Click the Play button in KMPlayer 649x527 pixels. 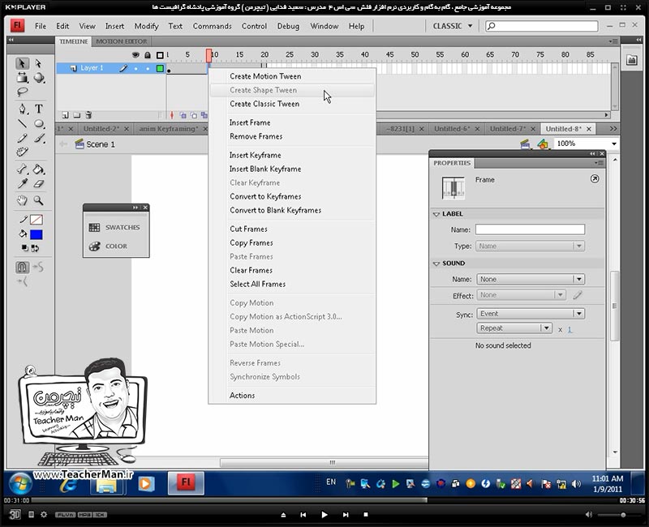(x=324, y=515)
